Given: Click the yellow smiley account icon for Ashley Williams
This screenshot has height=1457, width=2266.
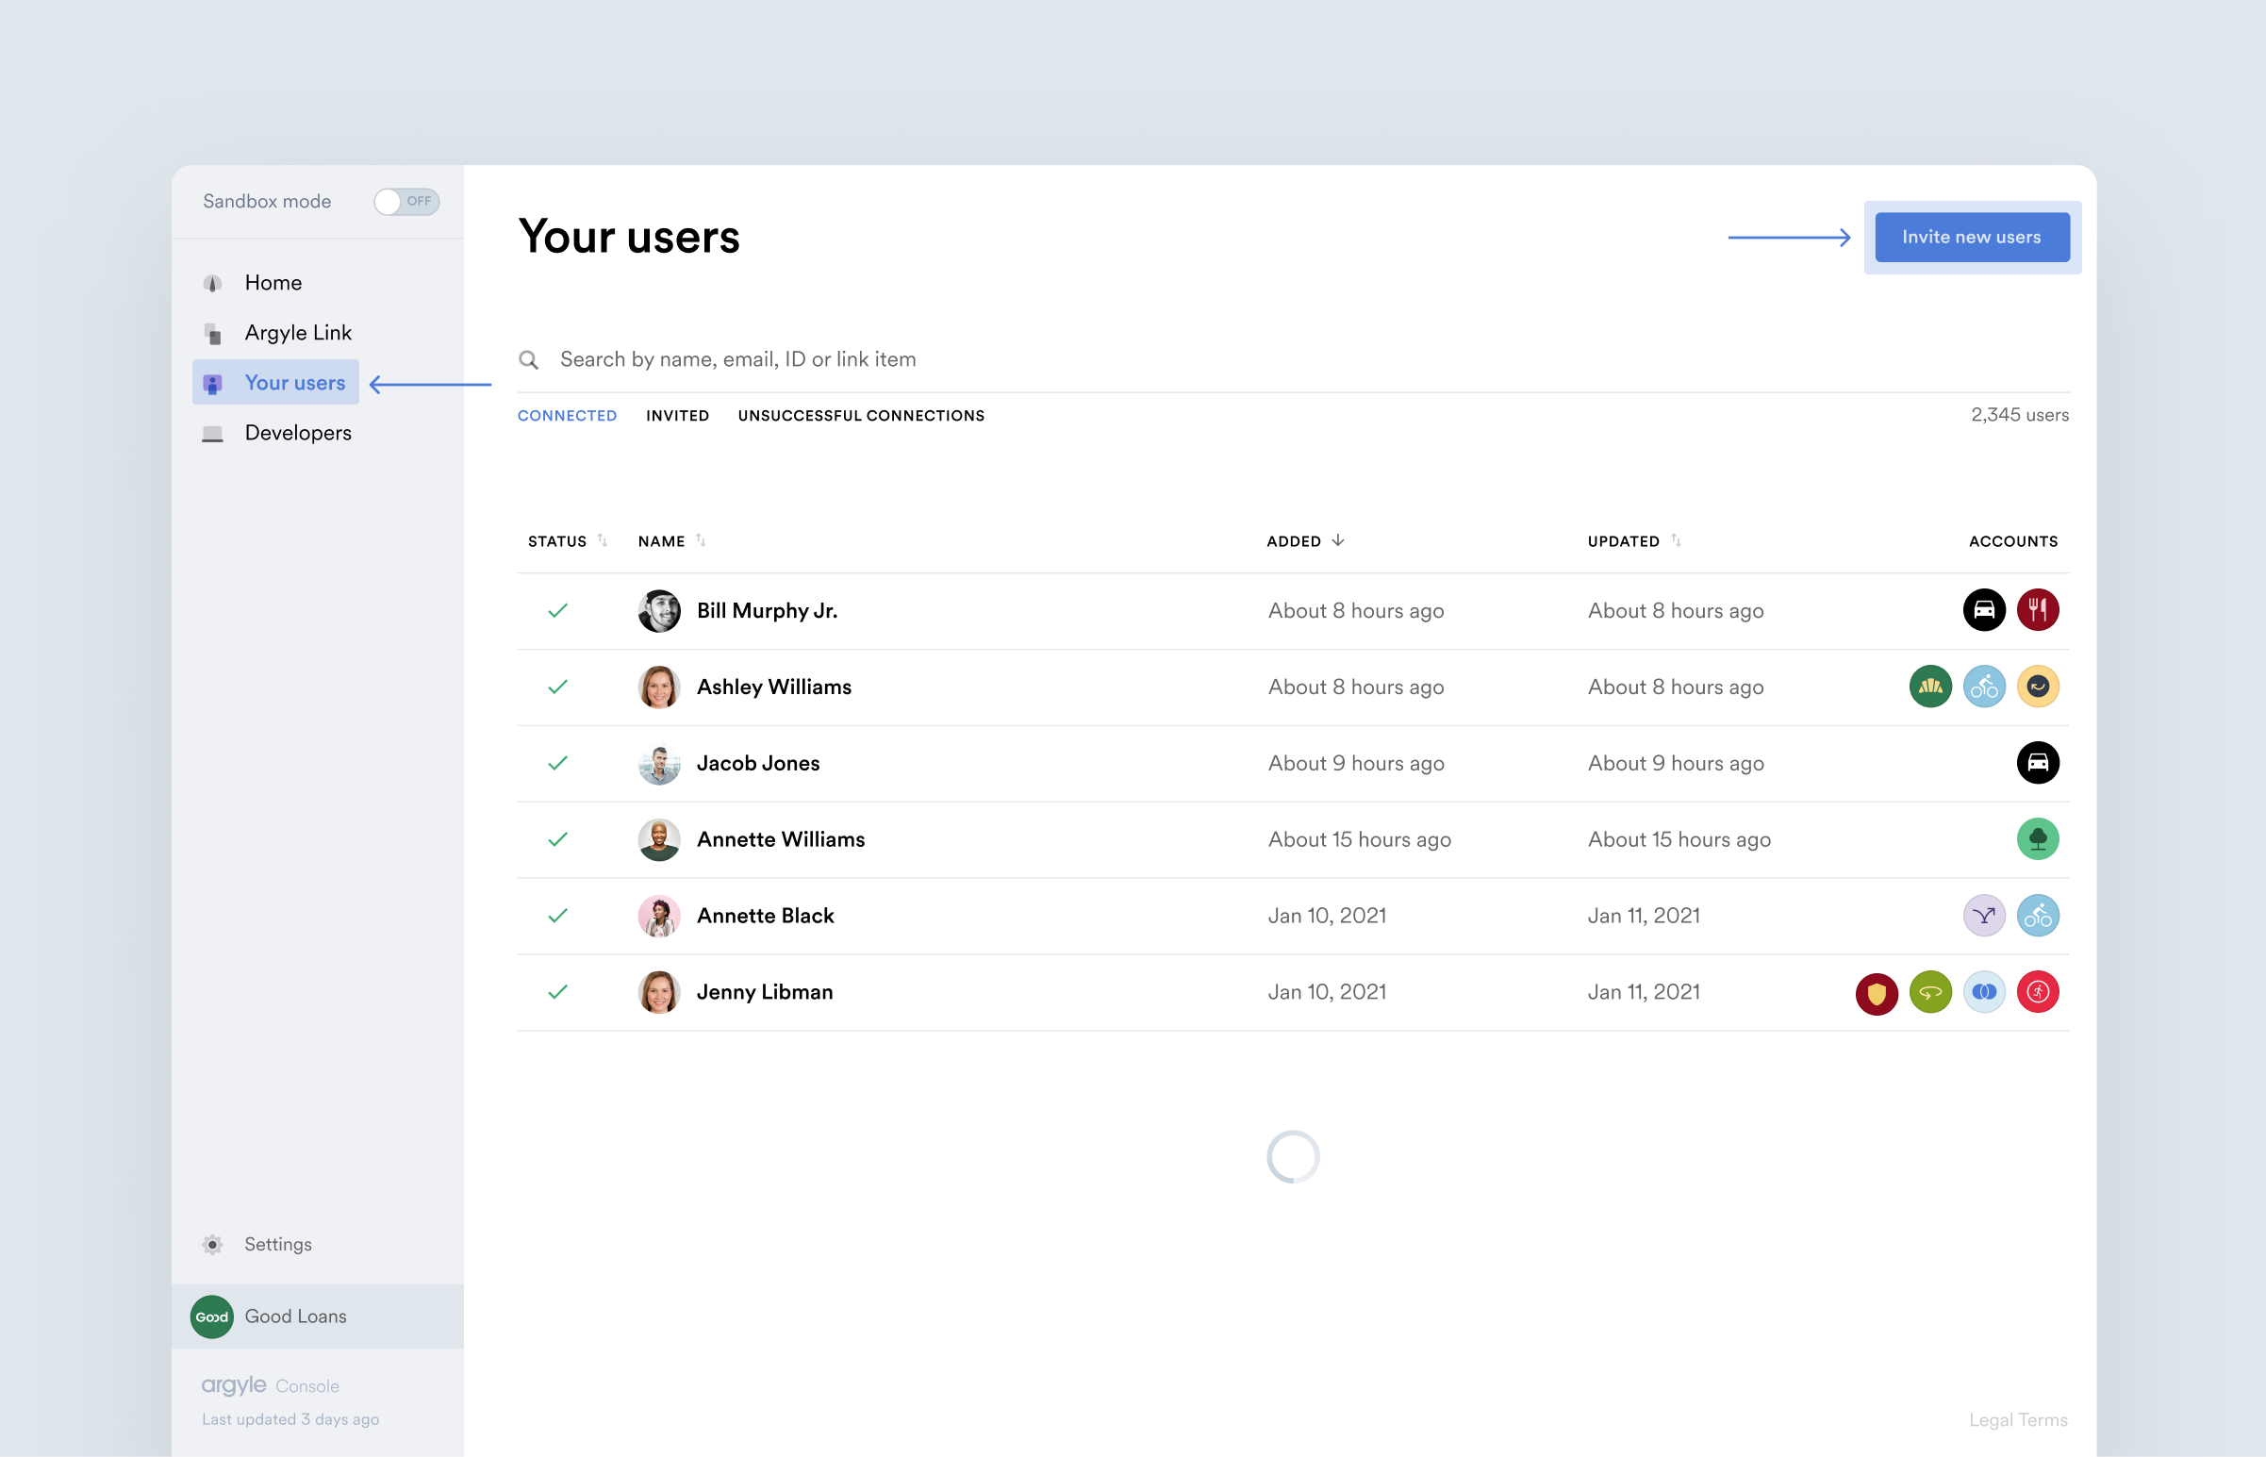Looking at the screenshot, I should tap(2037, 687).
